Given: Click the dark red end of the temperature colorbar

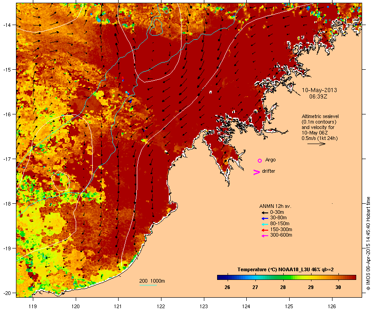Looking at the screenshot, I should coord(351,277).
